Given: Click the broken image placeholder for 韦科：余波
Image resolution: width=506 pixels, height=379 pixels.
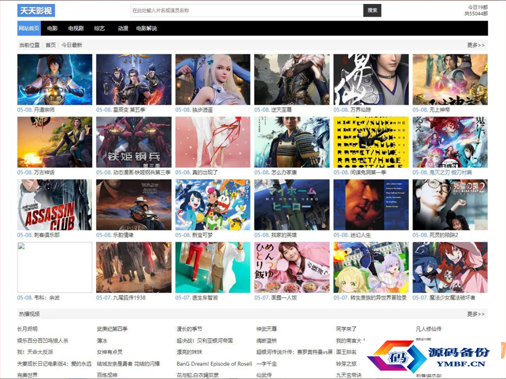Looking at the screenshot, I should [x=55, y=267].
